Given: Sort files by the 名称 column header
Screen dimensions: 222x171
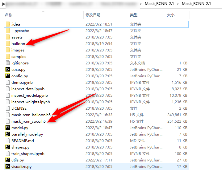Looking at the screenshot, I should point(9,15).
